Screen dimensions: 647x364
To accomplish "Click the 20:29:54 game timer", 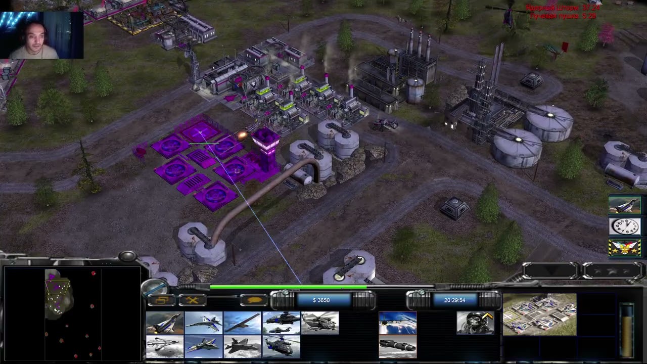I will (x=454, y=300).
